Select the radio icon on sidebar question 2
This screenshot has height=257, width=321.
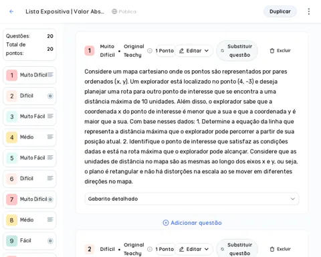click(50, 96)
